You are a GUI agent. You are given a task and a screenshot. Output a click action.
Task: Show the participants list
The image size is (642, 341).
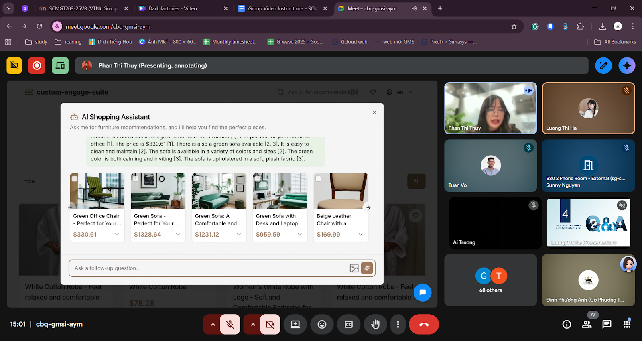(x=587, y=324)
